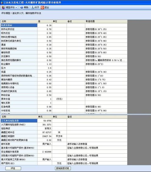Open the 模型评价 dropdown menu

16,8
